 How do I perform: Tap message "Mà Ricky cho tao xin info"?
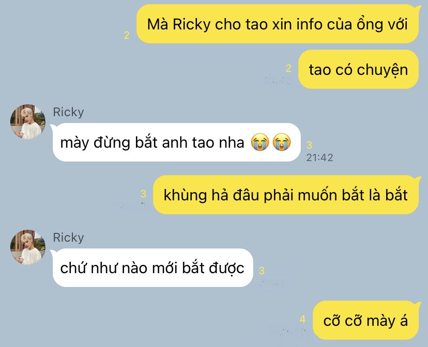[278, 24]
